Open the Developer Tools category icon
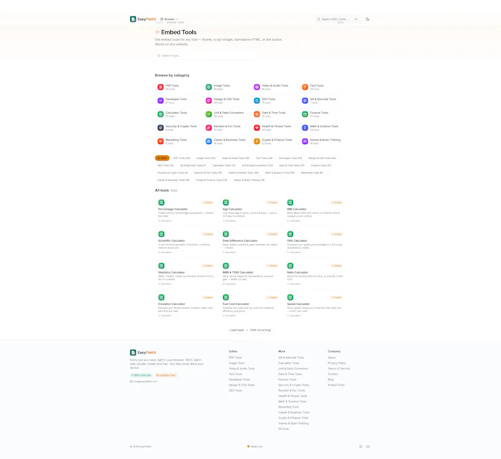Viewport: 501px width, 459px height. 160,101
